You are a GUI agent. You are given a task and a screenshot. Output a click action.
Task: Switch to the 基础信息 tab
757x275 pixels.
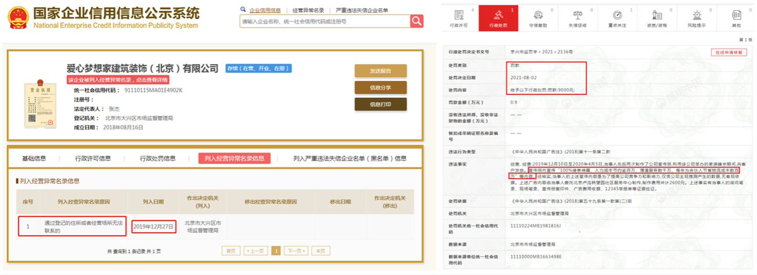click(34, 158)
